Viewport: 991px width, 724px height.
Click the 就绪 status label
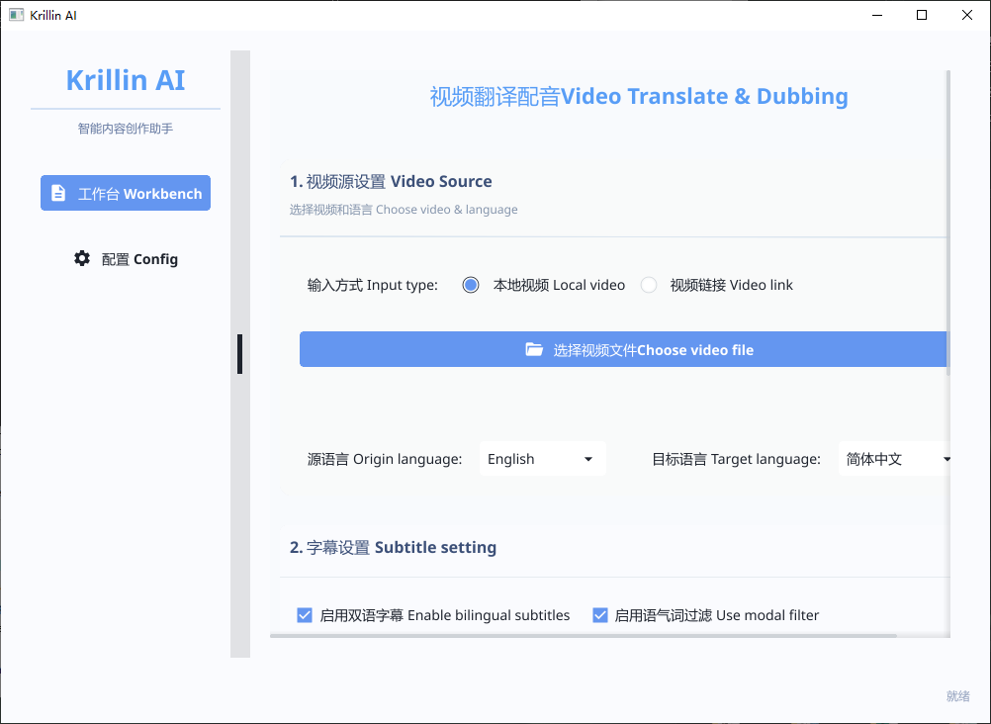coord(956,695)
